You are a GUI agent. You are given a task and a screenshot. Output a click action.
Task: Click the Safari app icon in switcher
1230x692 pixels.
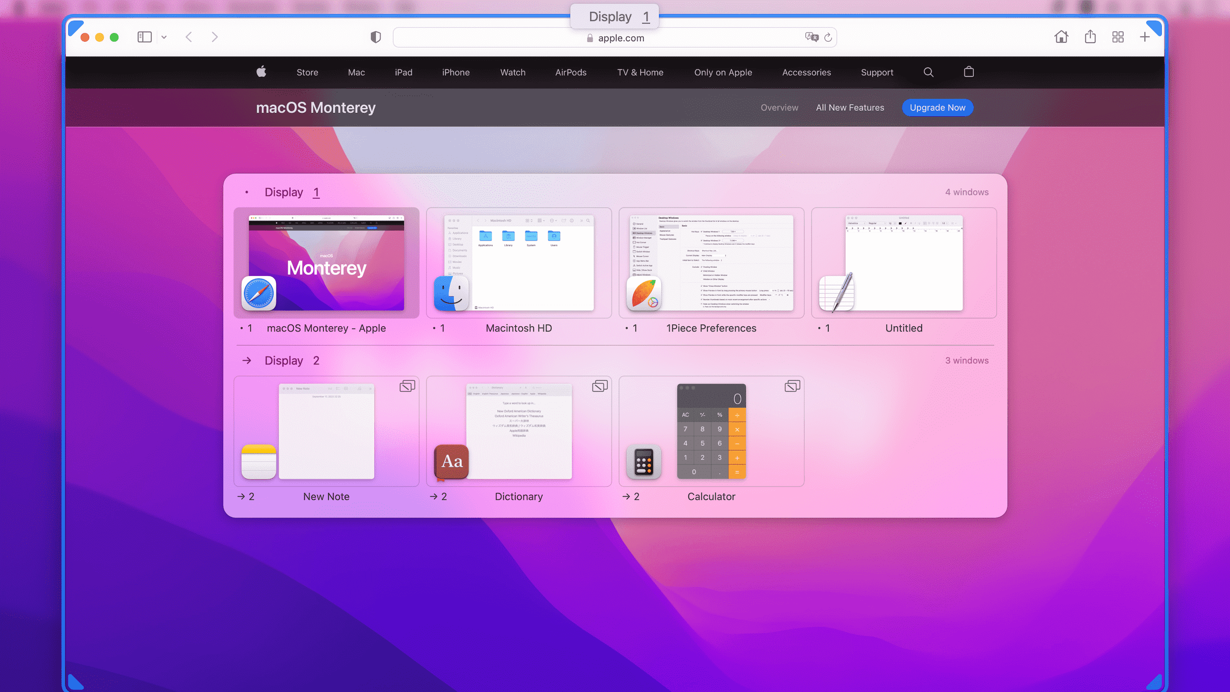click(x=259, y=293)
